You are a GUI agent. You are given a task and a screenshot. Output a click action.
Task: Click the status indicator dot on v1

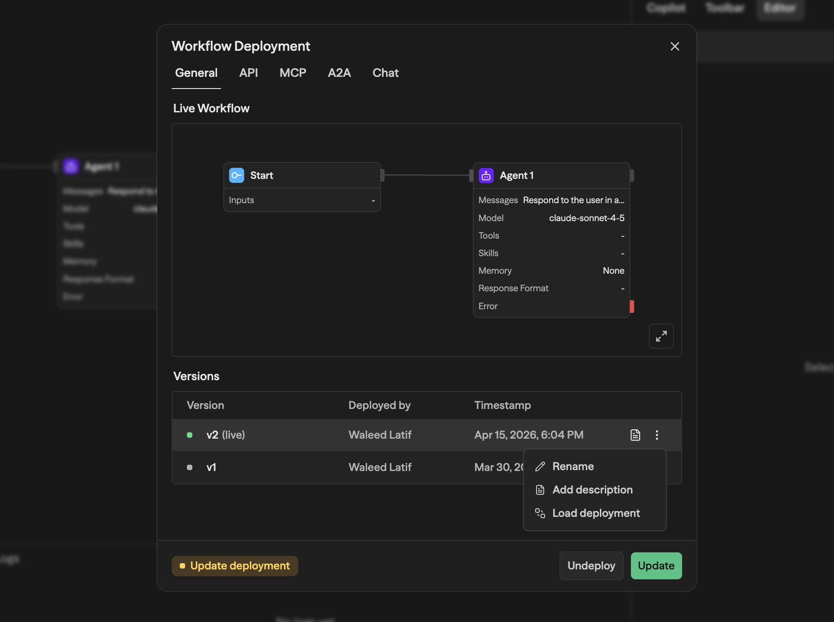190,467
